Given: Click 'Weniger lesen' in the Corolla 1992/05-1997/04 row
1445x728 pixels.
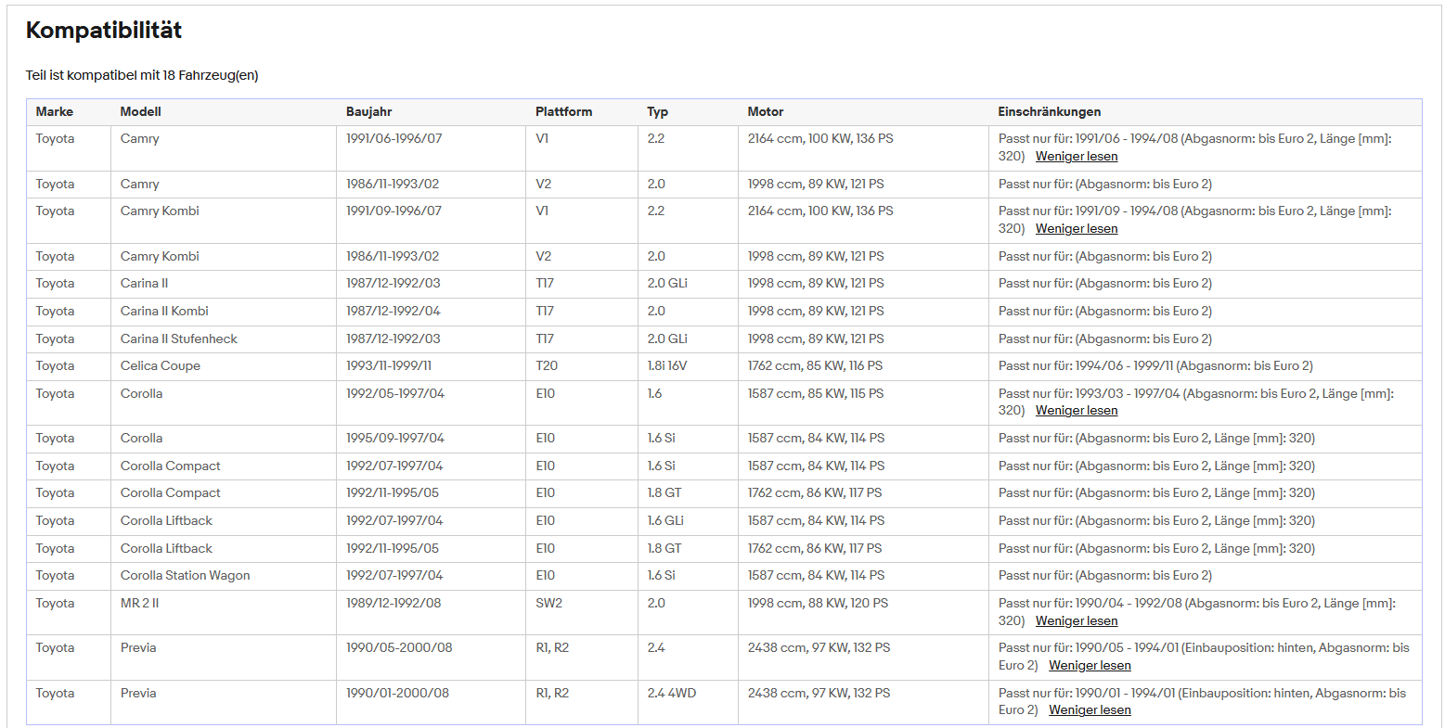Looking at the screenshot, I should (x=1077, y=411).
